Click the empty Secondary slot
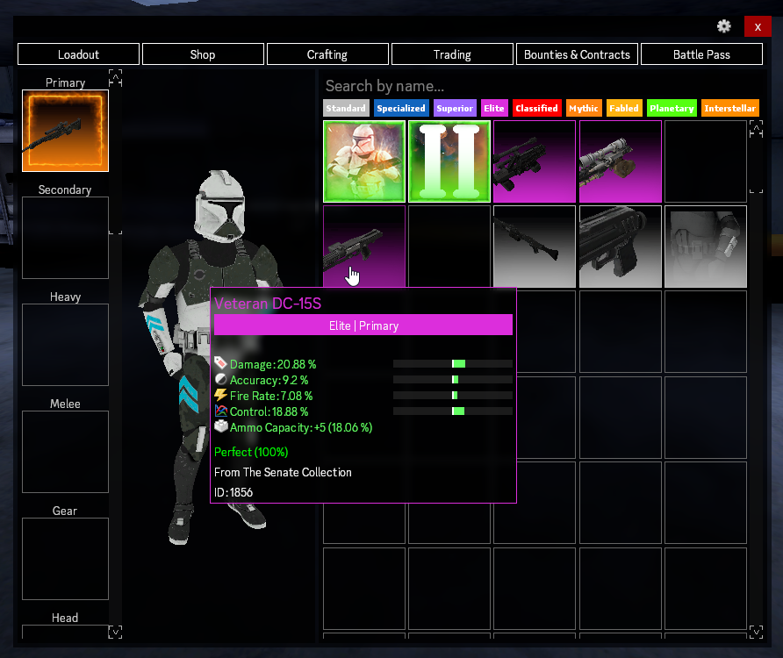This screenshot has width=783, height=658. pos(66,238)
